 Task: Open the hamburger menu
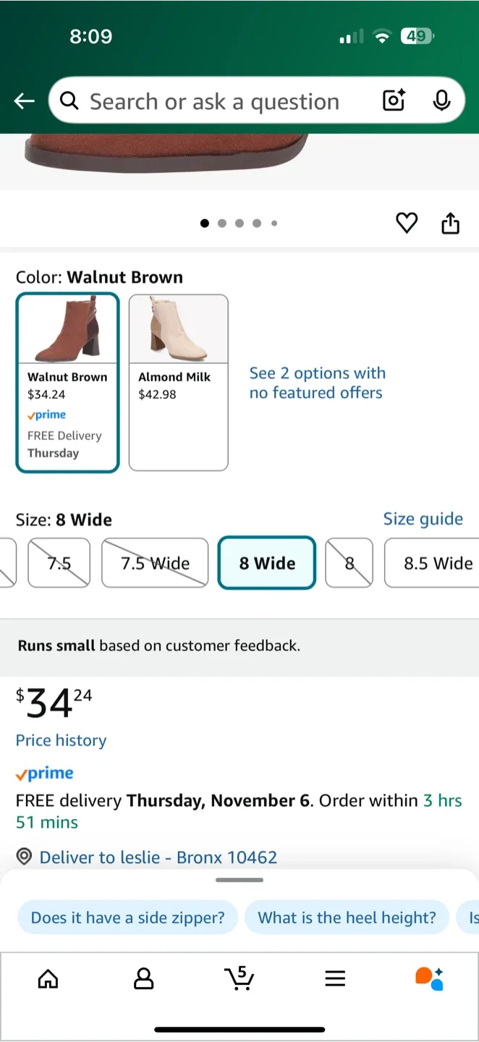click(x=335, y=978)
